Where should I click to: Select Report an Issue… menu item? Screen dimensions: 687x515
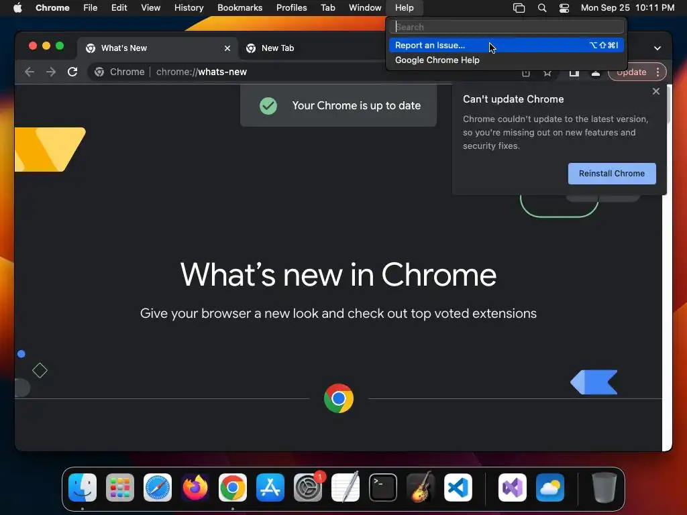click(507, 45)
